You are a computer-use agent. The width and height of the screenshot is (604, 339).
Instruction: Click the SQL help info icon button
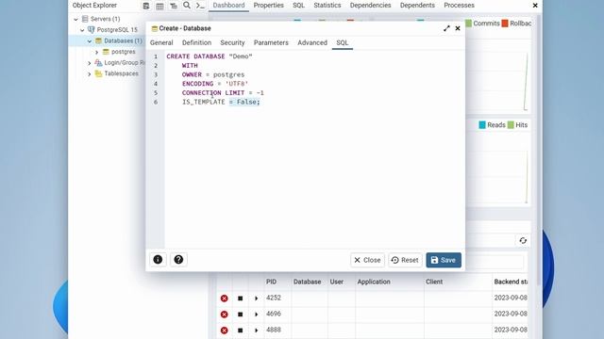(x=158, y=260)
